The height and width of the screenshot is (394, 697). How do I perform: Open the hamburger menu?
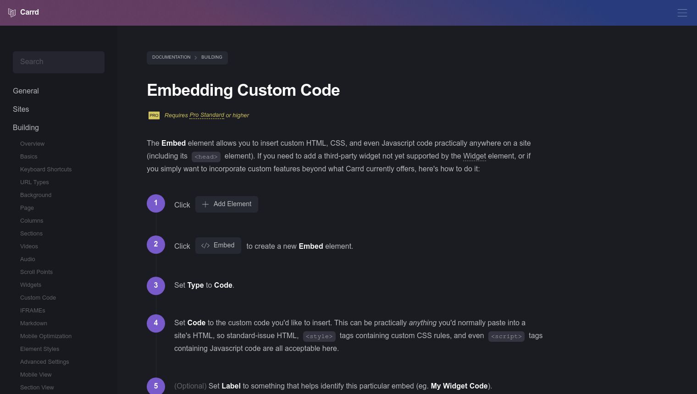(x=682, y=13)
